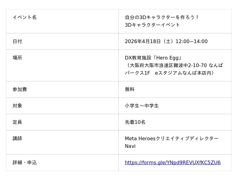The width and height of the screenshot is (243, 180).
Task: Click the "小学生〜中学生" target audience text
Action: click(142, 106)
